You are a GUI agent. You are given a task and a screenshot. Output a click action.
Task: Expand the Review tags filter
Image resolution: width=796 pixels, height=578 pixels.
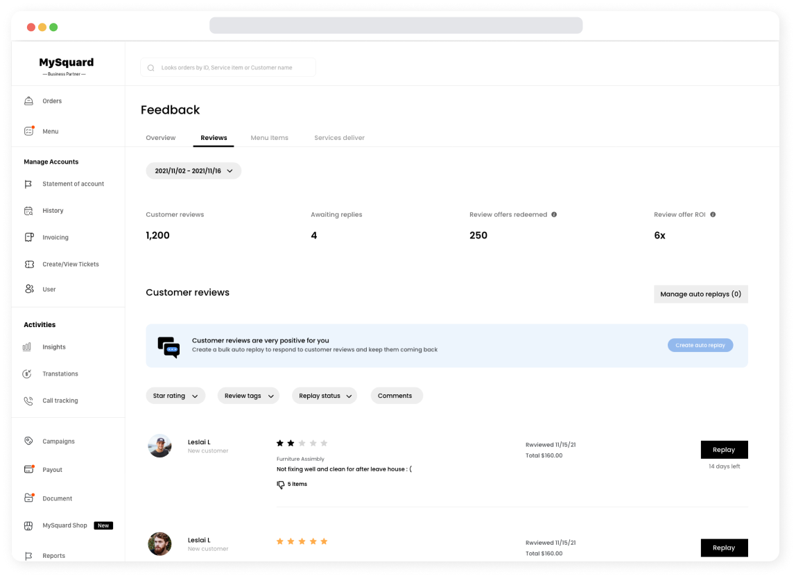tap(248, 396)
